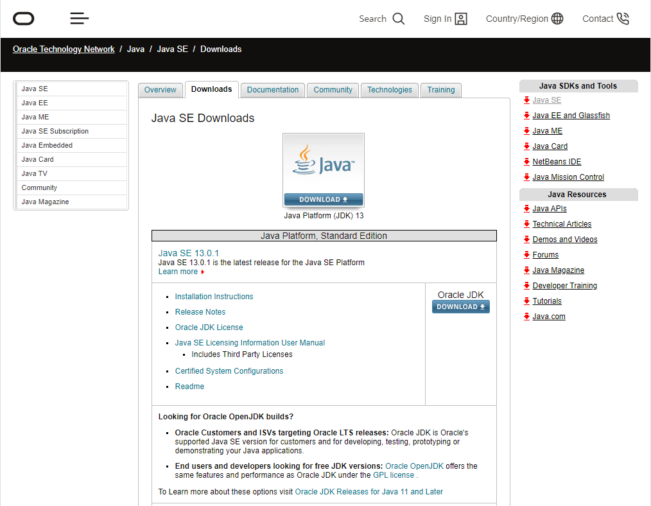Click red arrow icon beside Tutorials
Viewport: 651px width, 506px height.
(x=526, y=301)
